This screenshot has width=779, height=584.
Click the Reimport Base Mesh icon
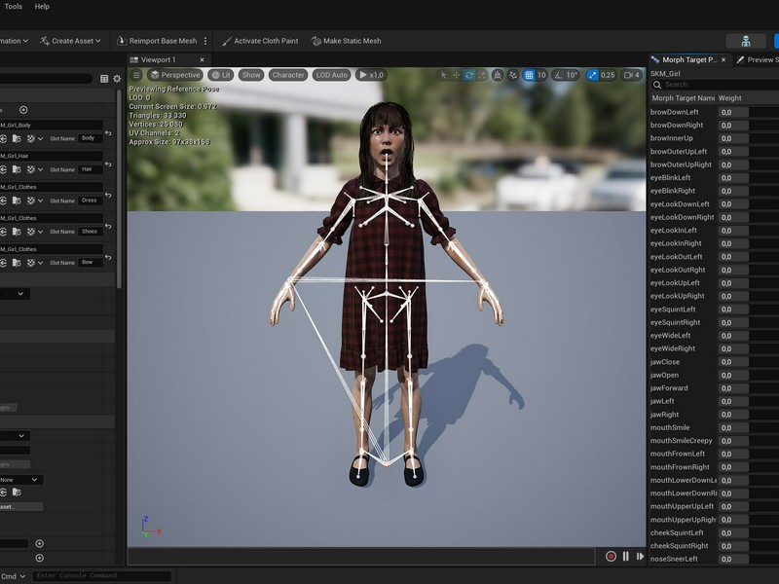tap(121, 41)
